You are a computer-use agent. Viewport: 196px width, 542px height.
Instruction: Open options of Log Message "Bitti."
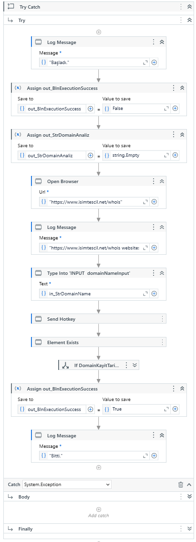tap(154, 435)
